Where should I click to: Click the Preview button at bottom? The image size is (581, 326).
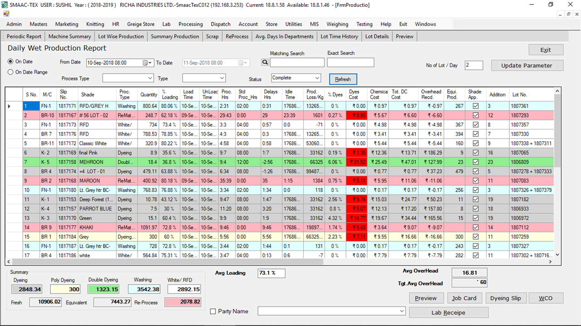(x=426, y=298)
